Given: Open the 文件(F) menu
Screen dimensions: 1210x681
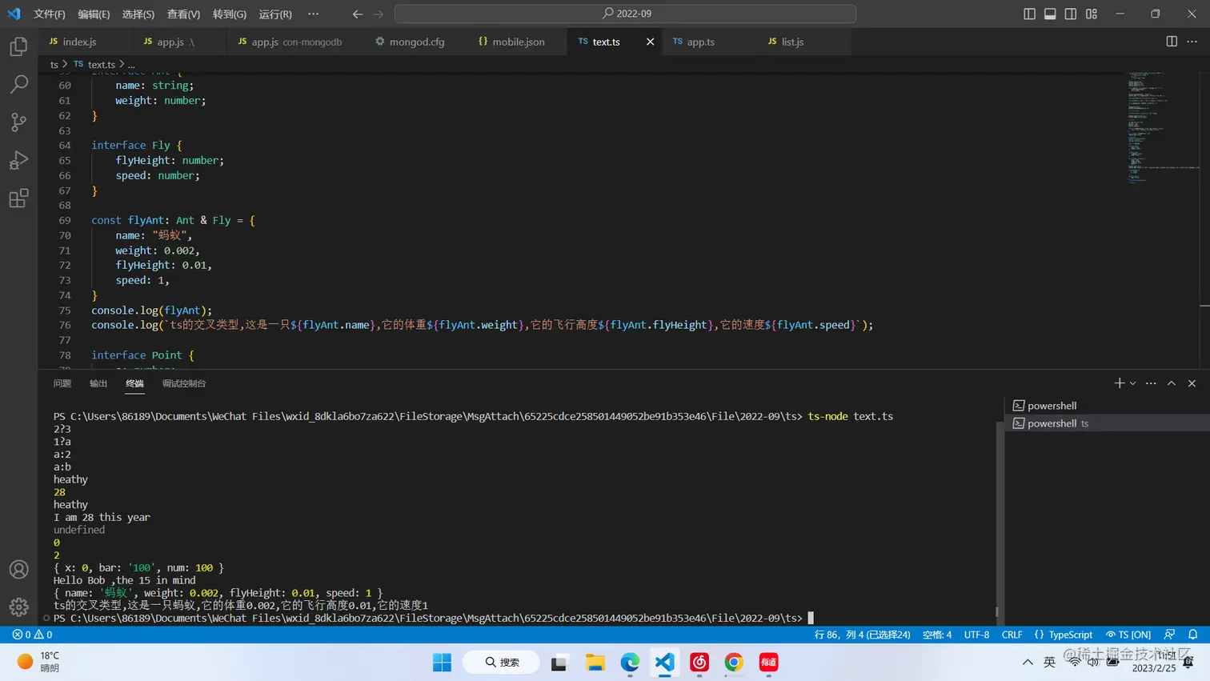Looking at the screenshot, I should (x=50, y=14).
